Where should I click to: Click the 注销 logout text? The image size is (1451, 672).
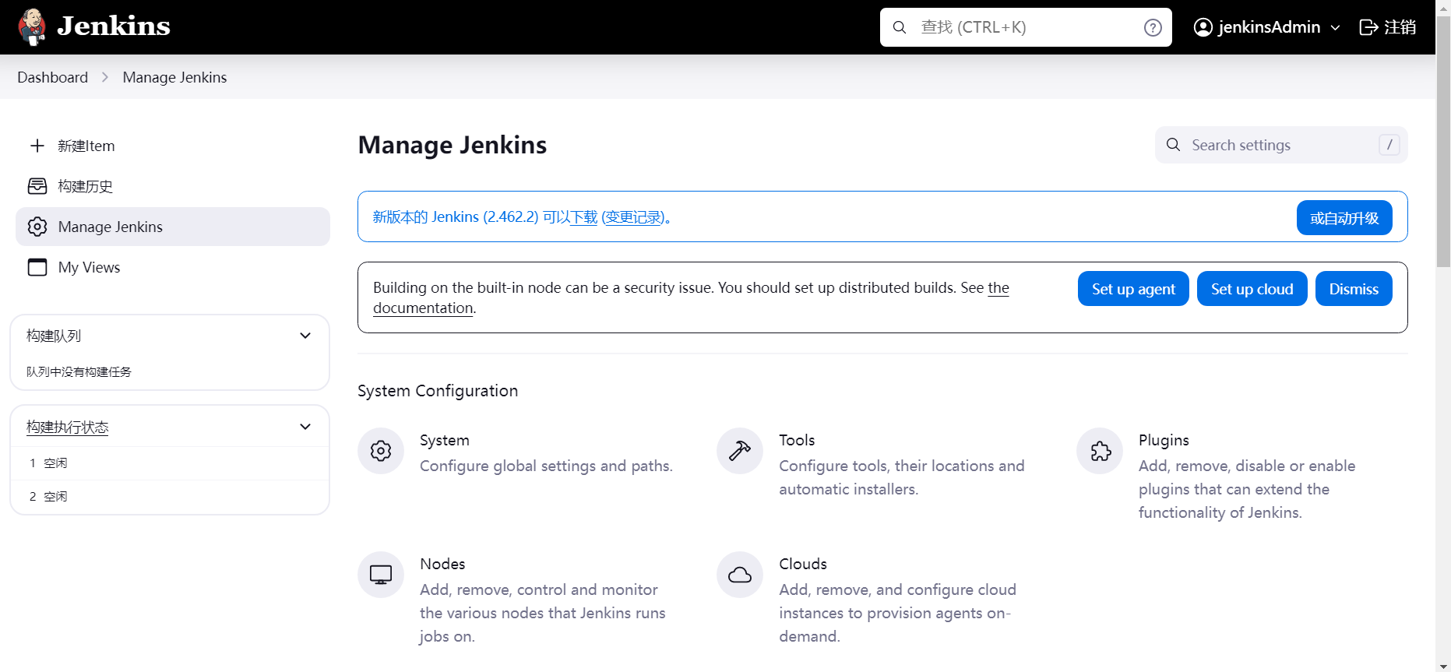click(1400, 27)
